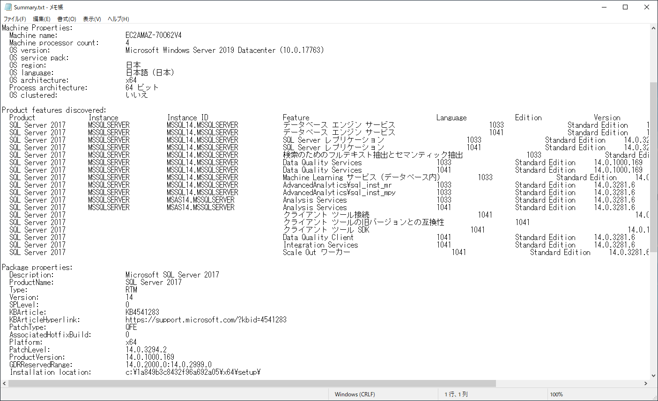Screen dimensions: 658x401
Task: Click the vertical scrollbar up arrow
Action: point(654,28)
